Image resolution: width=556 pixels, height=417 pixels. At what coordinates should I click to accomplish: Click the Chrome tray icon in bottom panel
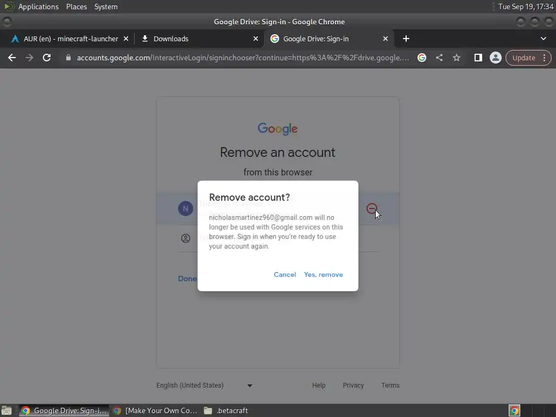(x=514, y=410)
